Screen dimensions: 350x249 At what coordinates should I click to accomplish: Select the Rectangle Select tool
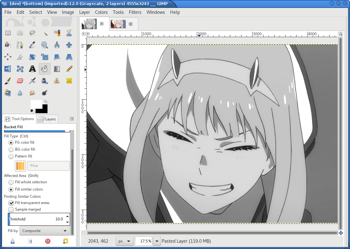click(8, 33)
